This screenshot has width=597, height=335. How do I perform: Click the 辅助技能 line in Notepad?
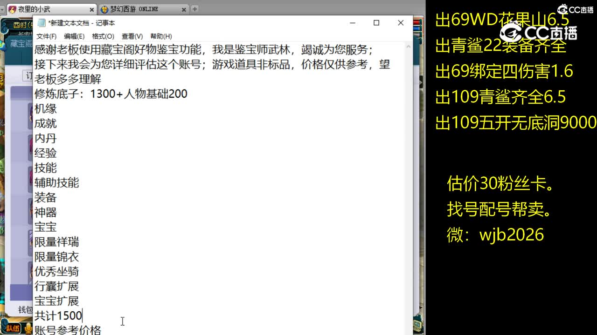click(57, 183)
